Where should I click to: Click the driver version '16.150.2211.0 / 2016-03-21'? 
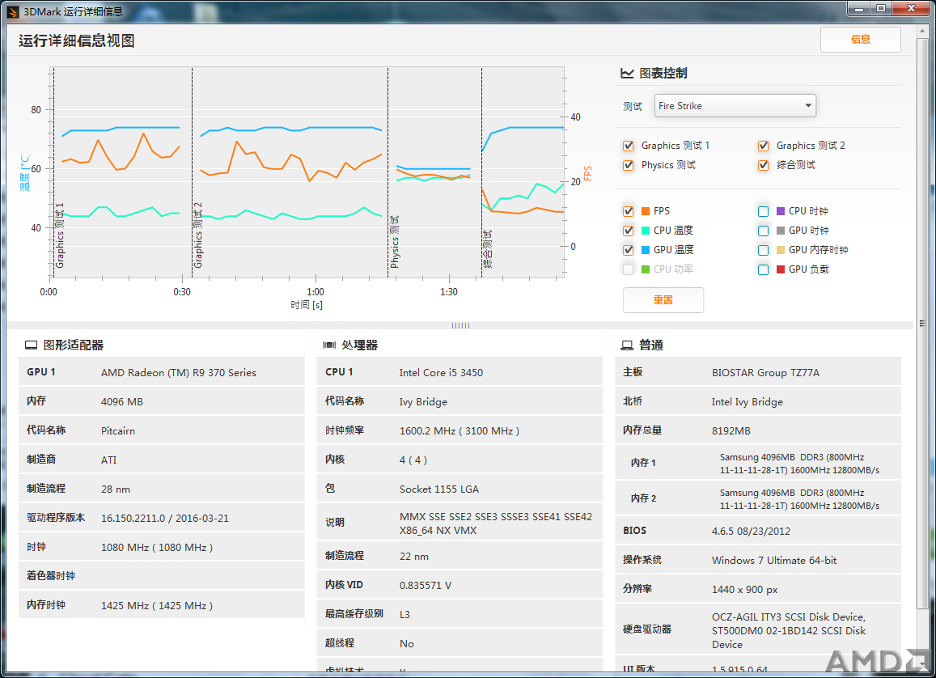point(165,519)
